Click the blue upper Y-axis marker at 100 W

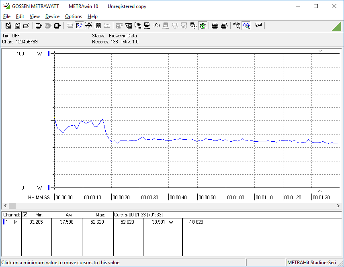(x=49, y=54)
